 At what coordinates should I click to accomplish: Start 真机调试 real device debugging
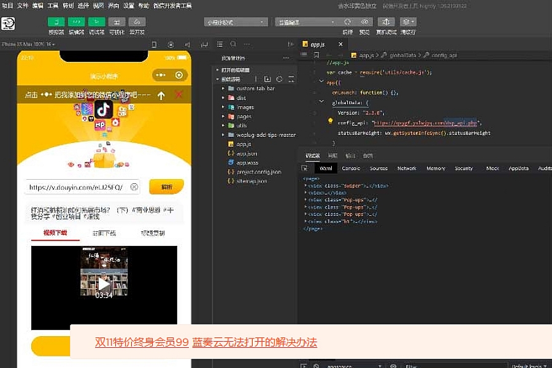(386, 22)
